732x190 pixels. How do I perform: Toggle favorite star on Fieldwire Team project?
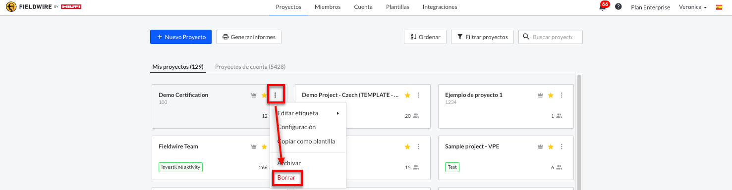(265, 146)
